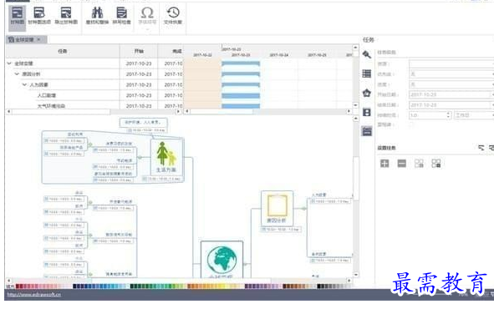This screenshot has height=309, width=494.
Task: Click the 2017-10-24 timeline date header
Action: [x=279, y=55]
